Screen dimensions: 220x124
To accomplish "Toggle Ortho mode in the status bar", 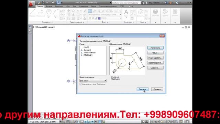I will (71, 122).
